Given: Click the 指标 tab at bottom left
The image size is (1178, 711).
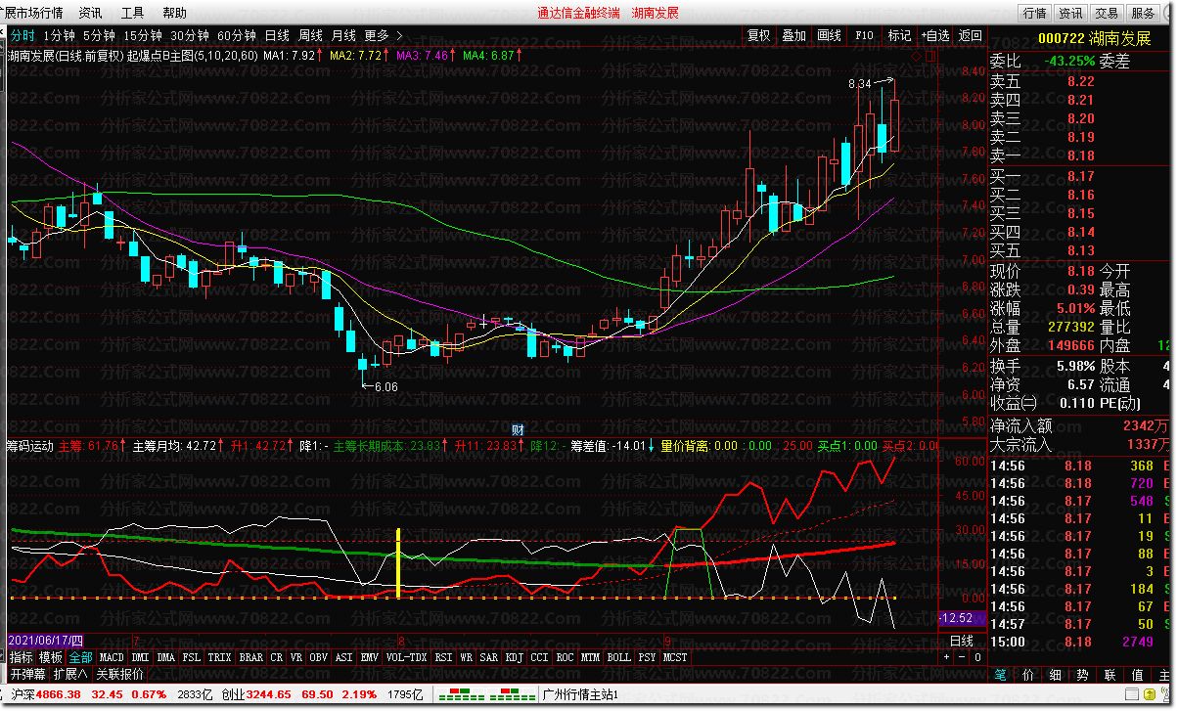Looking at the screenshot, I should point(22,657).
